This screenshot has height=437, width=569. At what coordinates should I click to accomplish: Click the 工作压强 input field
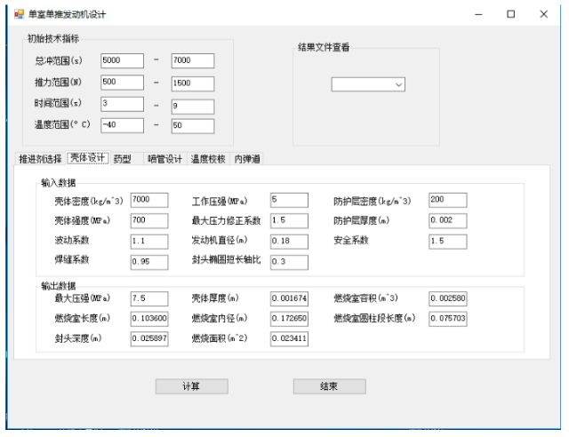tap(288, 200)
